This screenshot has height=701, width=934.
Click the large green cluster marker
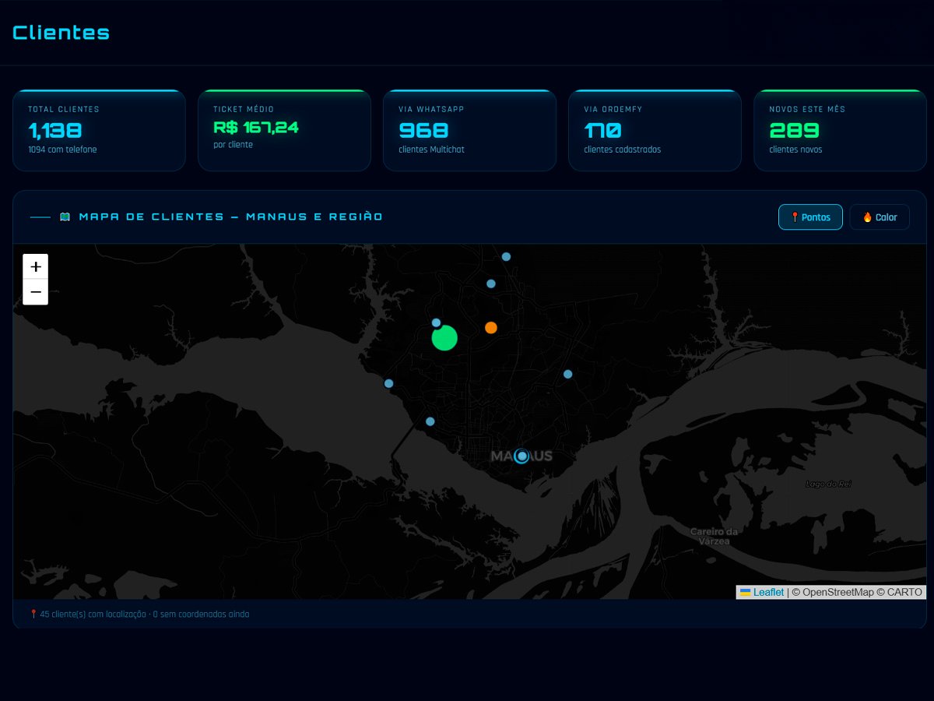click(x=444, y=338)
